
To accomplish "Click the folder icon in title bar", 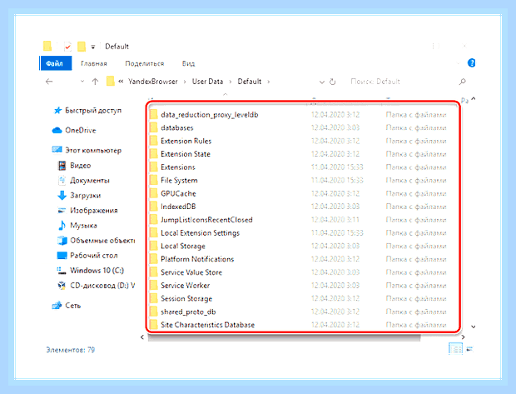I will [47, 46].
